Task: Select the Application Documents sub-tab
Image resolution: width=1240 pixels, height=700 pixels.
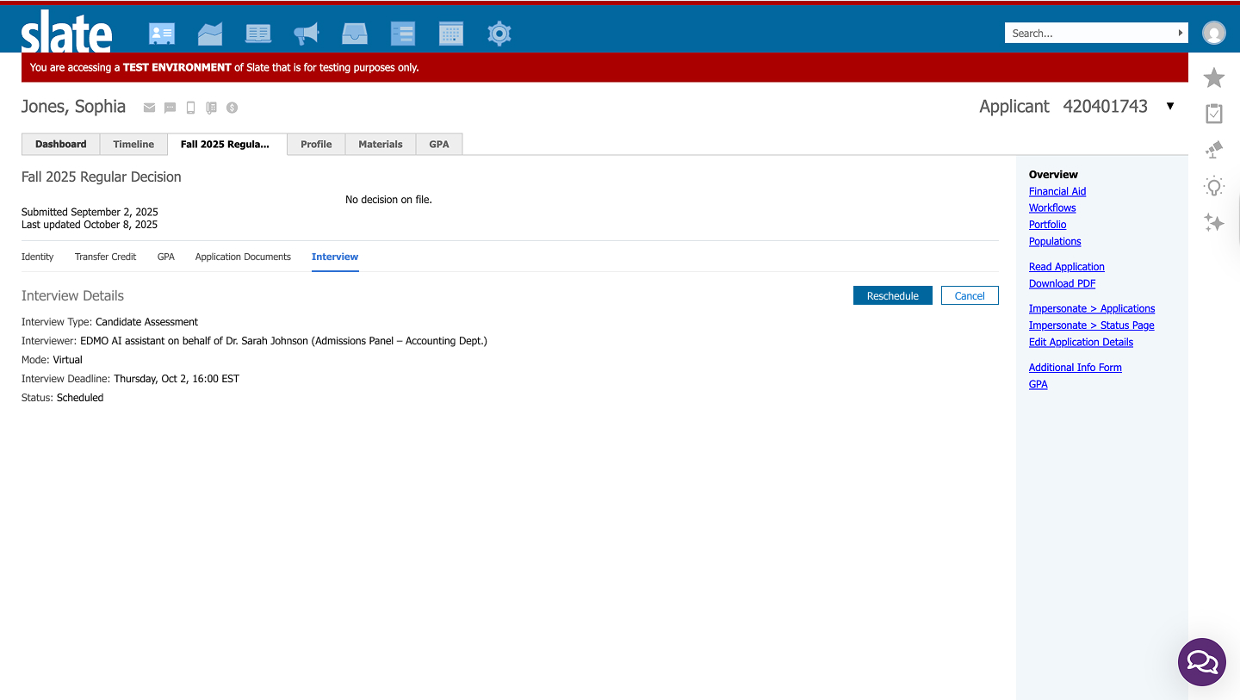Action: coord(243,257)
